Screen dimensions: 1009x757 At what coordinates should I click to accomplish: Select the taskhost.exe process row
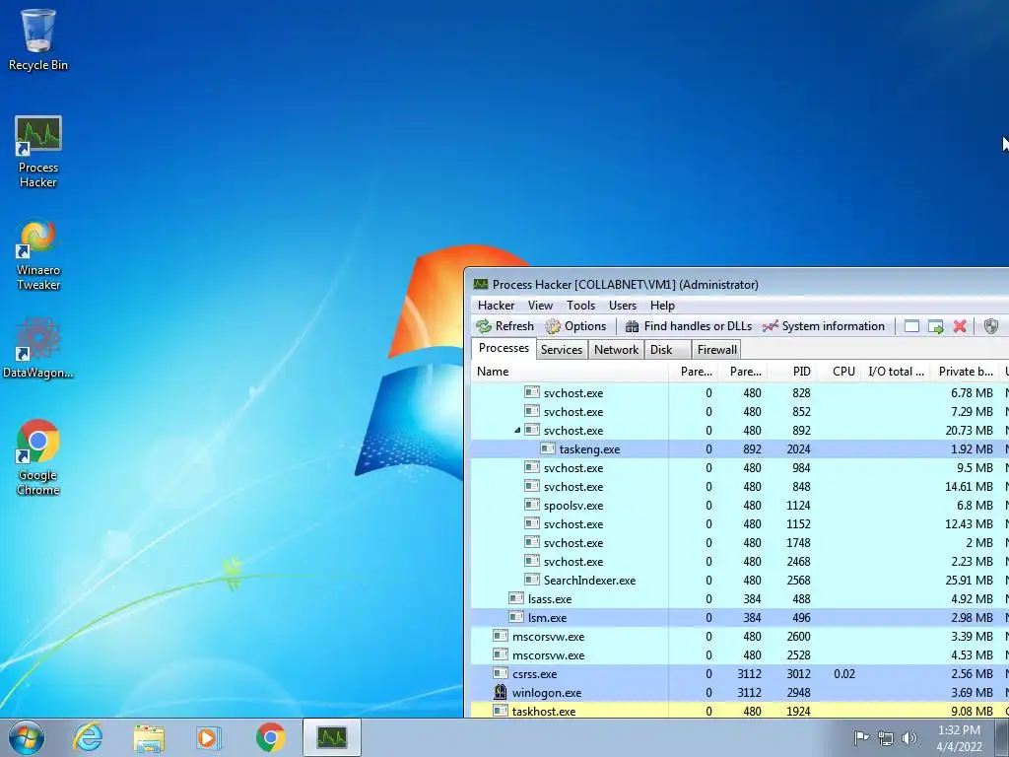[740, 711]
